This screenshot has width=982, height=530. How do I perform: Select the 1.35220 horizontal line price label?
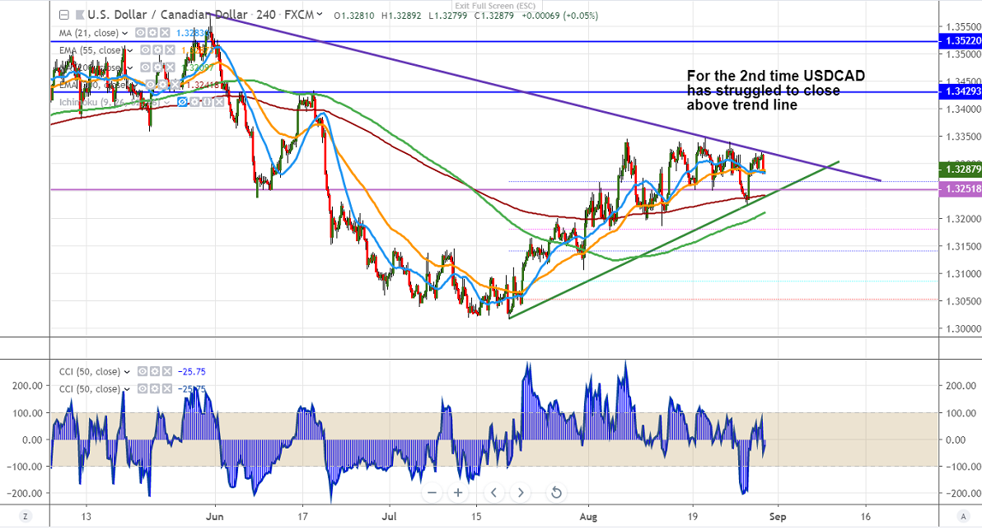coord(961,41)
